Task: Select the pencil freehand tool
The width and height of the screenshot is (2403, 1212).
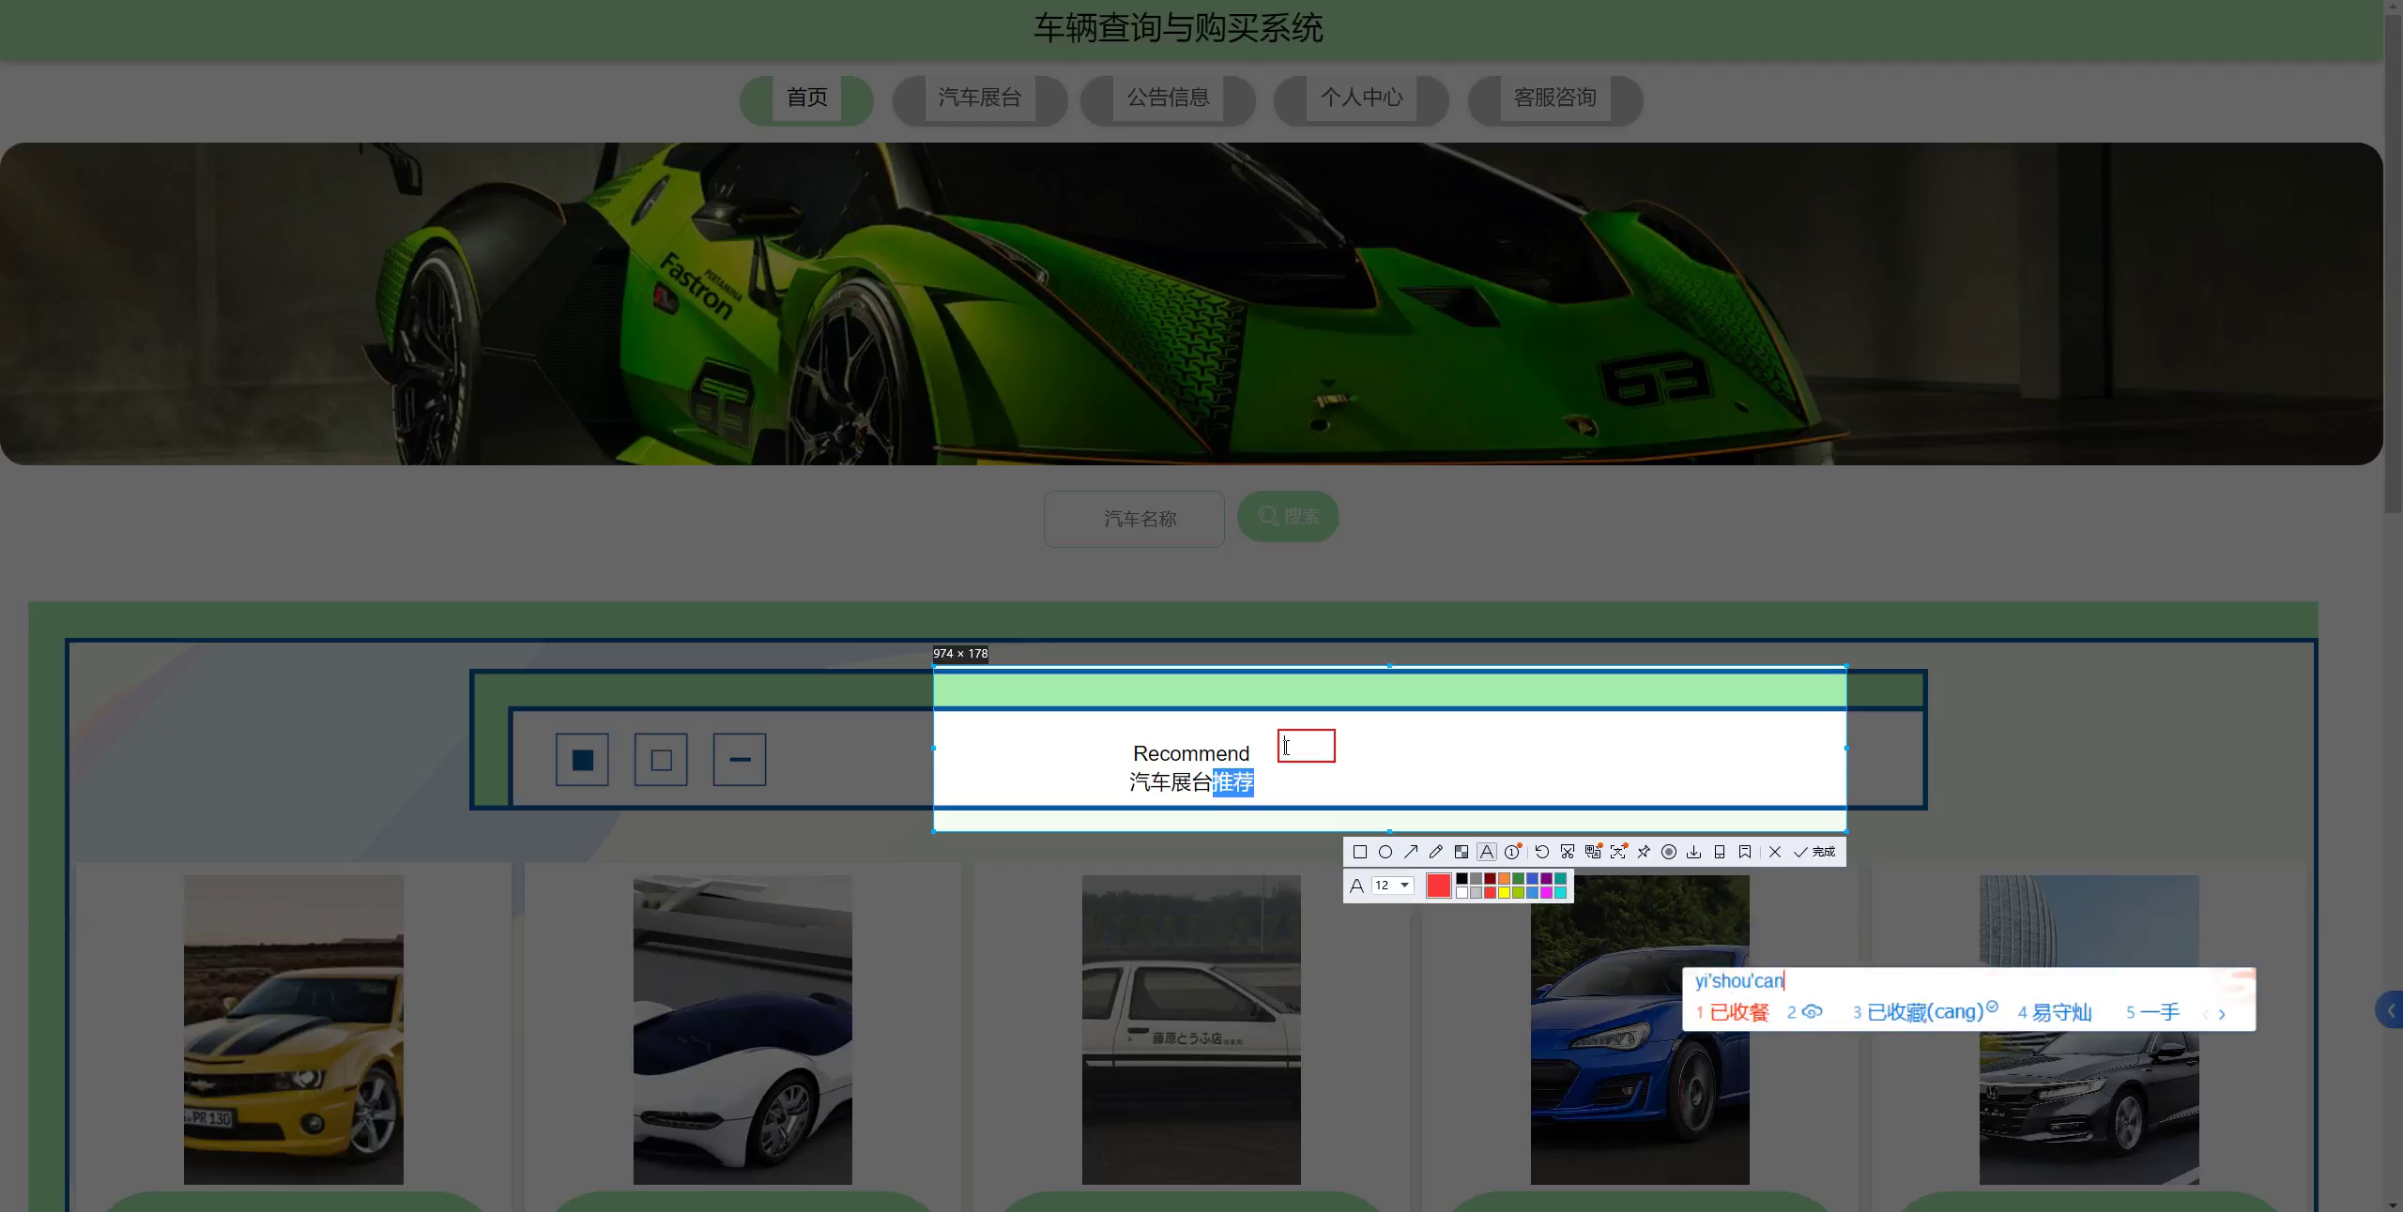Action: 1436,852
